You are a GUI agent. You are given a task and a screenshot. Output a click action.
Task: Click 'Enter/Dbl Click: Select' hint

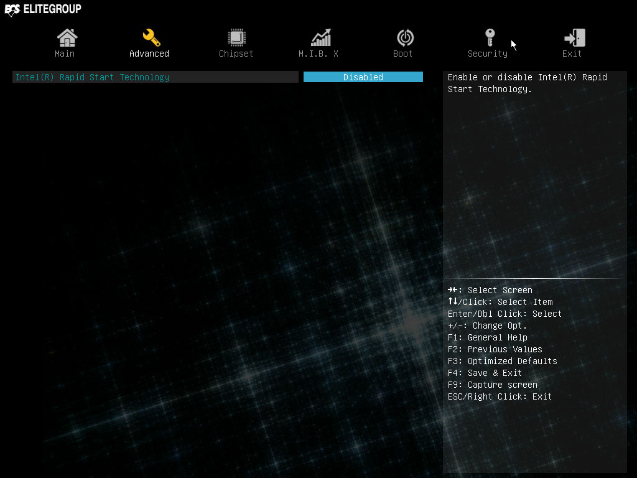504,314
